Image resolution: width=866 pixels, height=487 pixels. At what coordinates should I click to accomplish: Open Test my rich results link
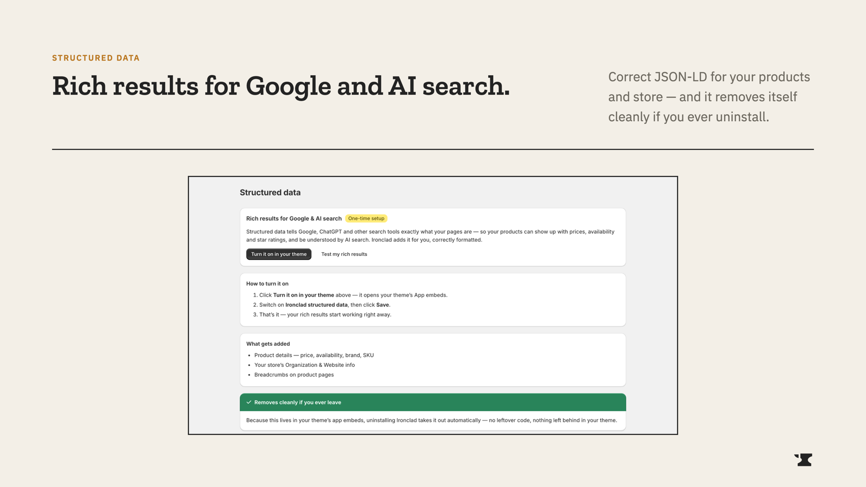tap(344, 254)
